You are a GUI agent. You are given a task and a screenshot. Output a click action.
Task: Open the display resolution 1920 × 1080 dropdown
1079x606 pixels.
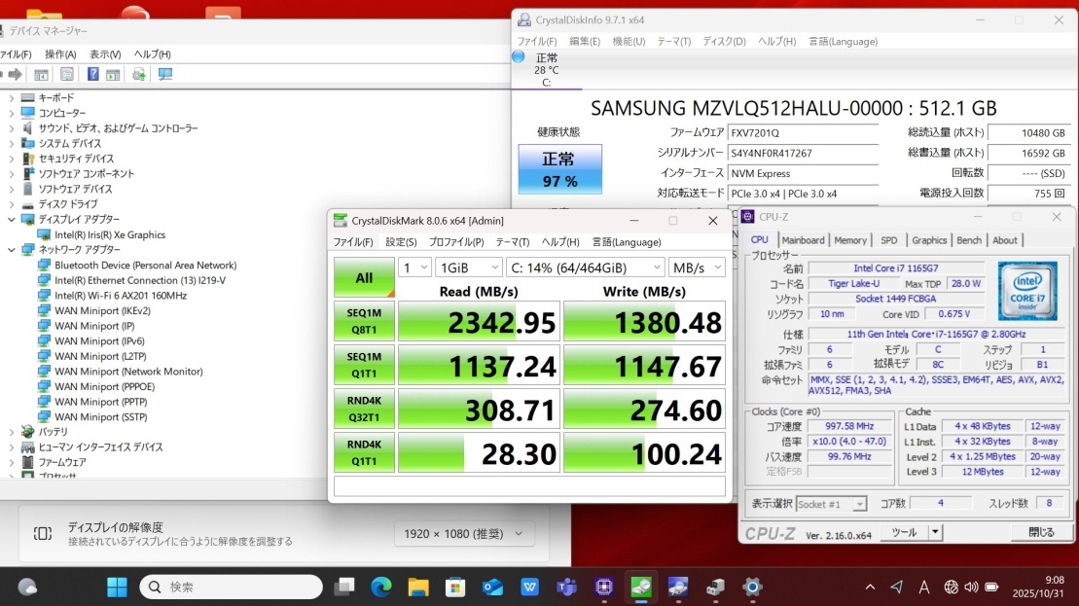tap(464, 533)
